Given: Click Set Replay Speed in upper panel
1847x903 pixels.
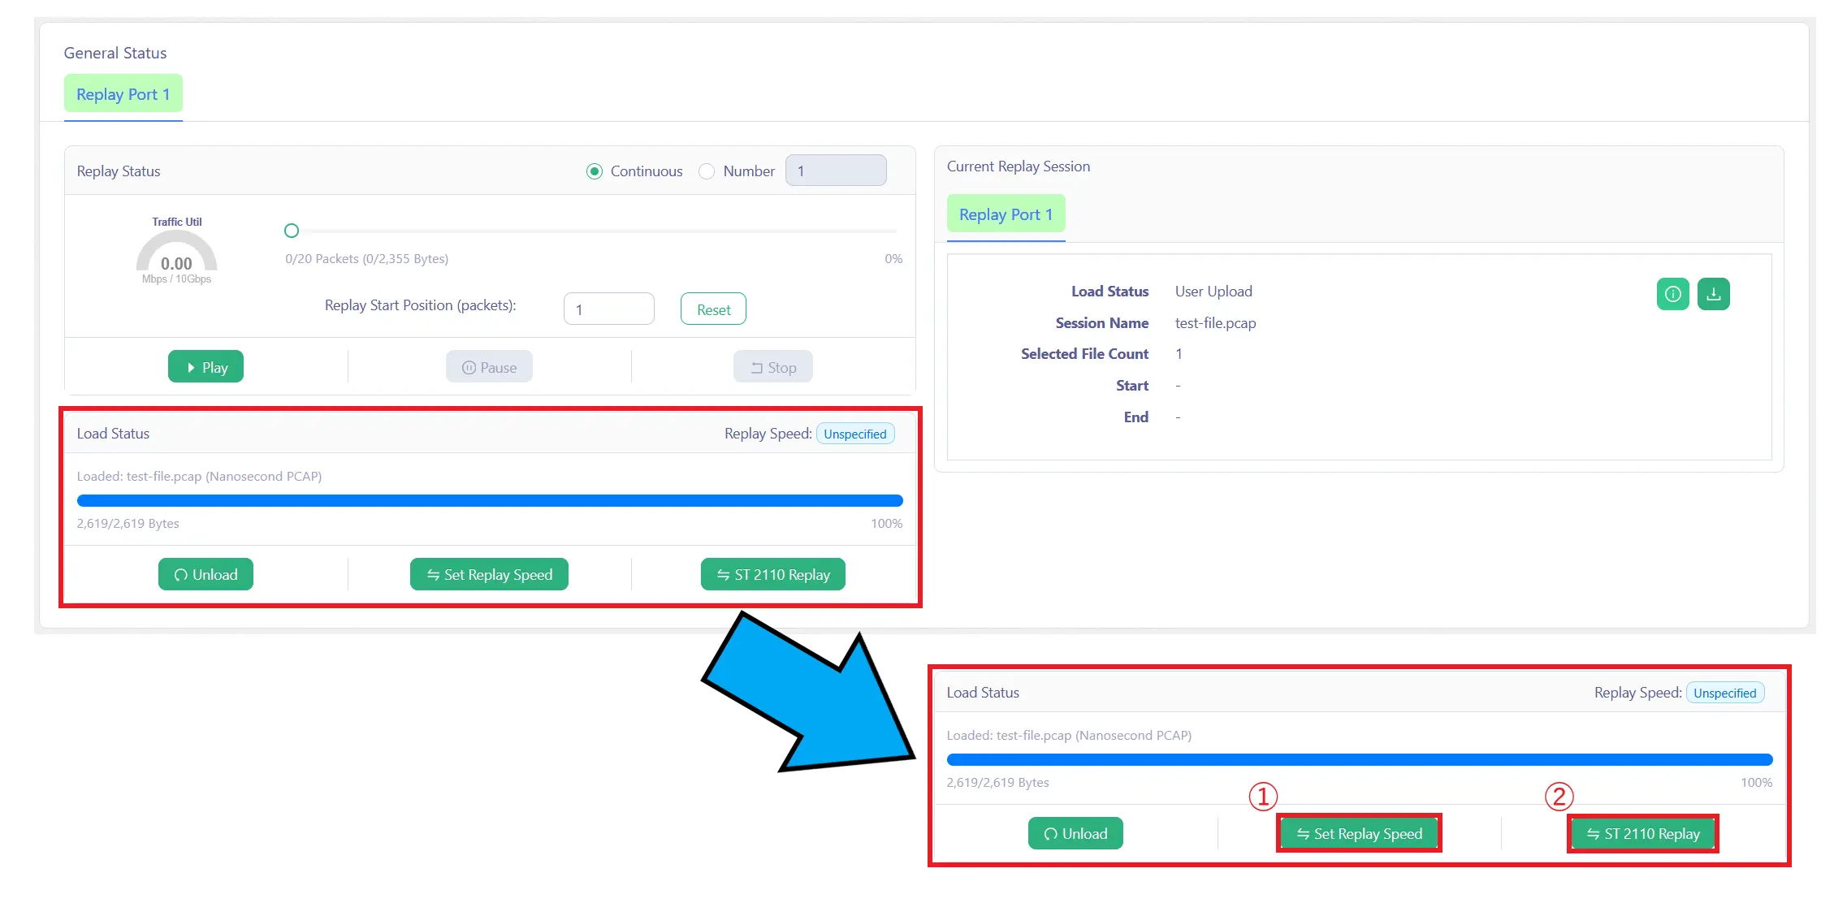Looking at the screenshot, I should pos(489,574).
